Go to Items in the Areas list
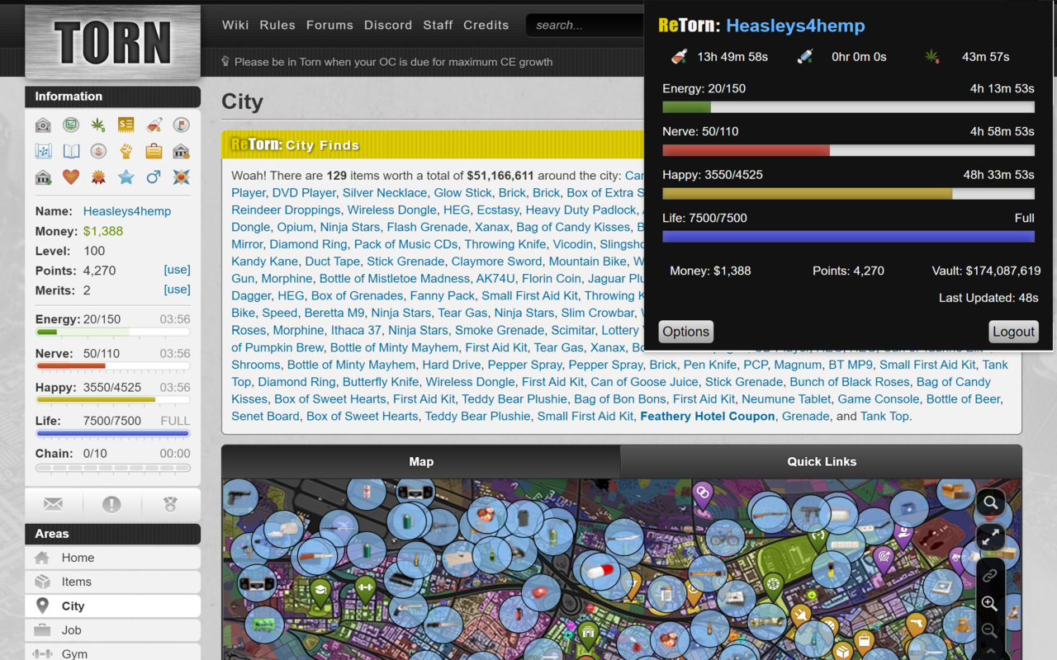 [x=76, y=582]
